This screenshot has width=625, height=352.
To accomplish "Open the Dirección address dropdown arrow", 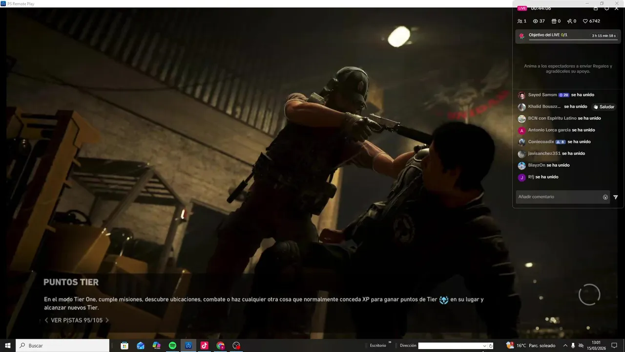I will (x=484, y=346).
